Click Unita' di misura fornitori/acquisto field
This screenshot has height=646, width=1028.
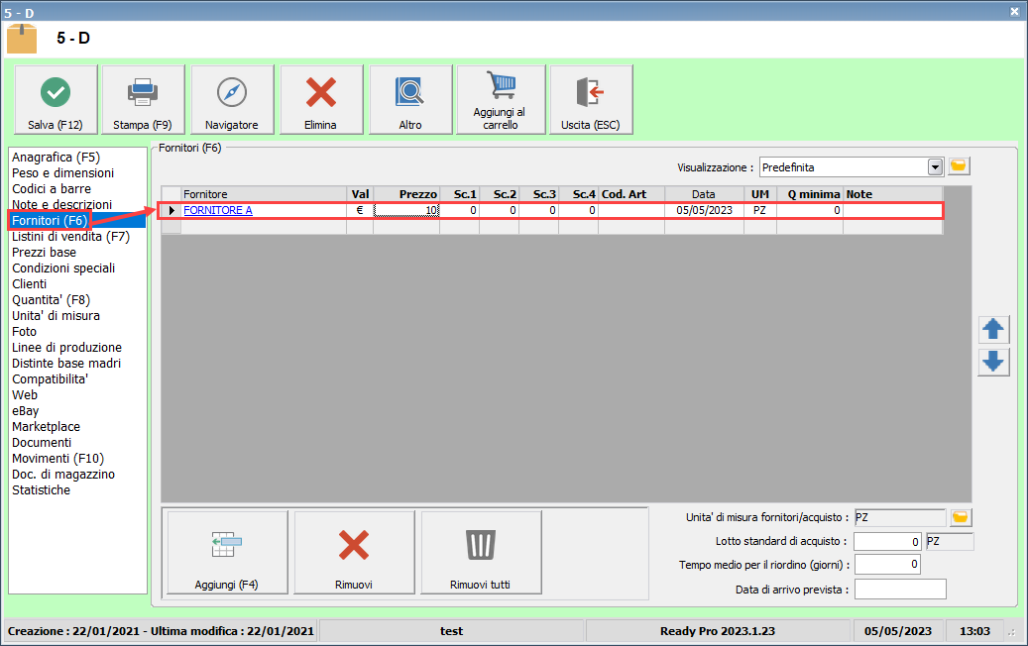[x=900, y=517]
